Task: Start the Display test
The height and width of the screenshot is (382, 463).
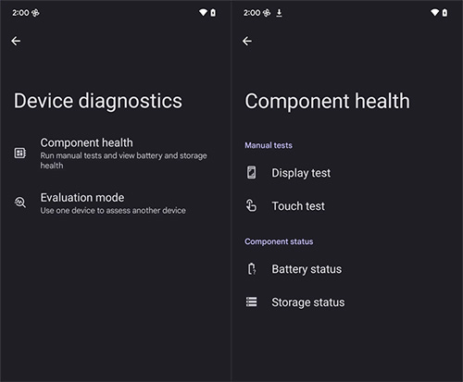Action: click(347, 173)
